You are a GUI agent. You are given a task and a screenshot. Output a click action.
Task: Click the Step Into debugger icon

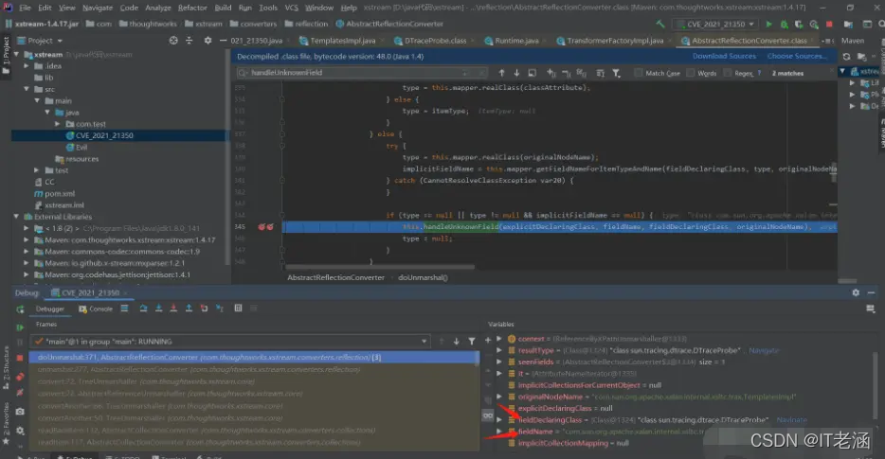(x=158, y=309)
